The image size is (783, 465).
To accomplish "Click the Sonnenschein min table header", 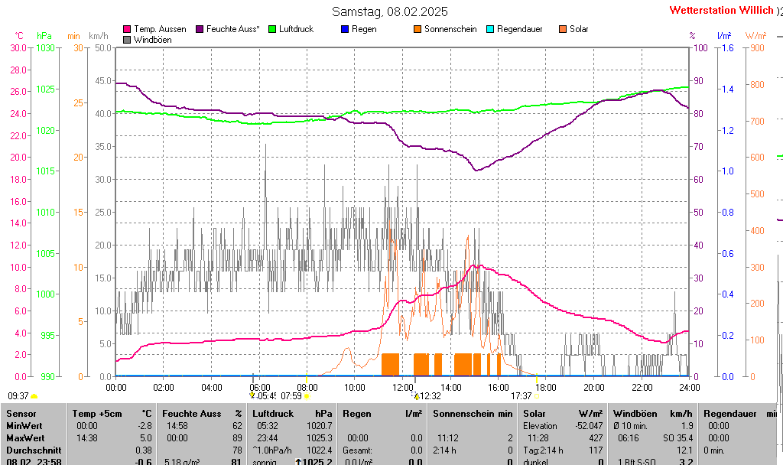I will click(473, 413).
